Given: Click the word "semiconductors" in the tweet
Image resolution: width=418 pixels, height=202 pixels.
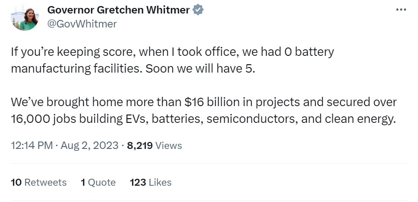Looking at the screenshot, I should (251, 119).
